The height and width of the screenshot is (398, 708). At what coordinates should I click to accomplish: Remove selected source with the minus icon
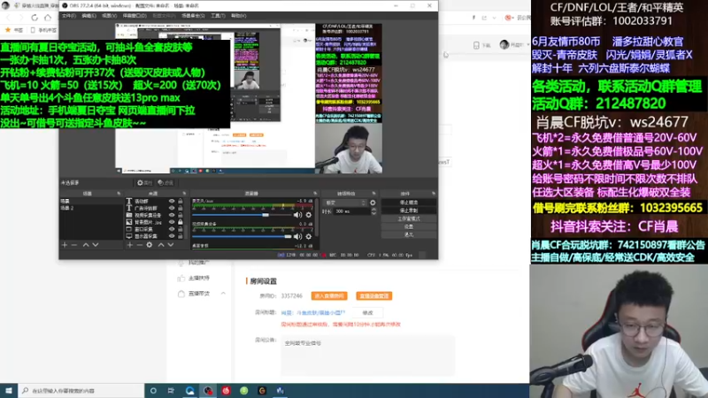pyautogui.click(x=140, y=245)
